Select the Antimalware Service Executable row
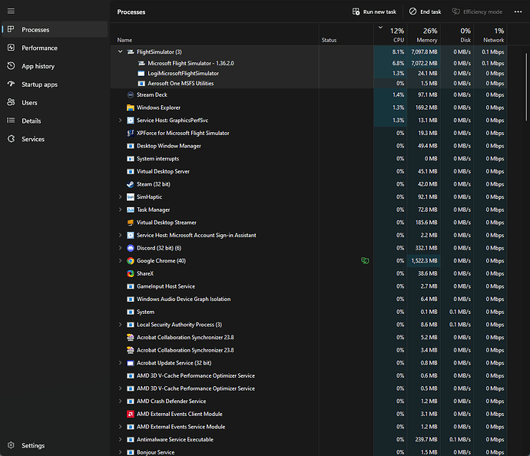Image resolution: width=530 pixels, height=456 pixels. (309, 440)
